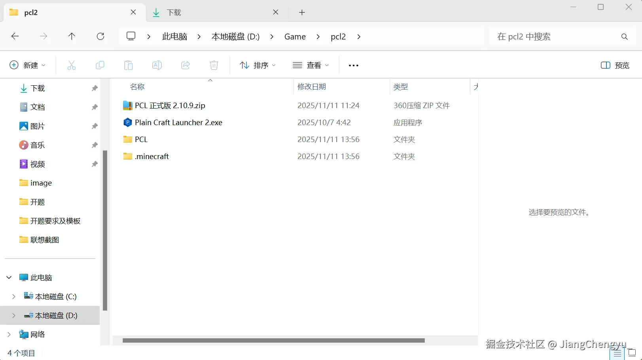Click the Paste clipboard icon
The width and height of the screenshot is (642, 360).
129,65
